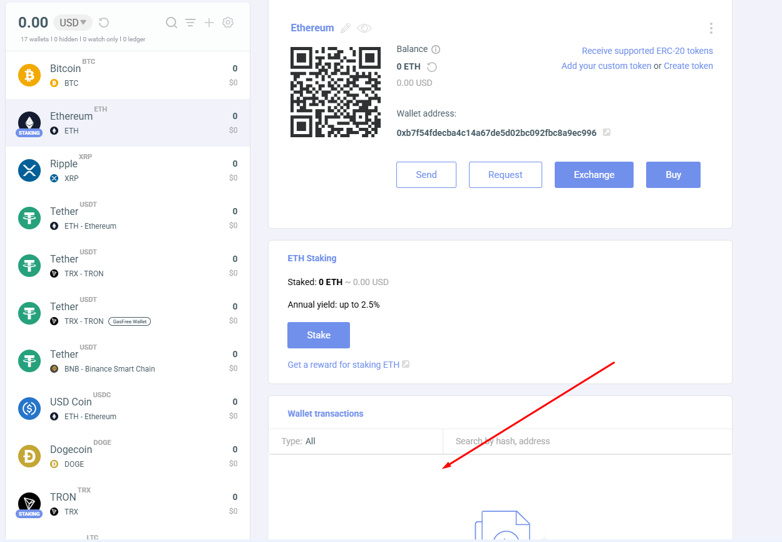Viewport: 782px width, 542px height.
Task: Click the plus icon to add wallet
Action: pos(209,23)
